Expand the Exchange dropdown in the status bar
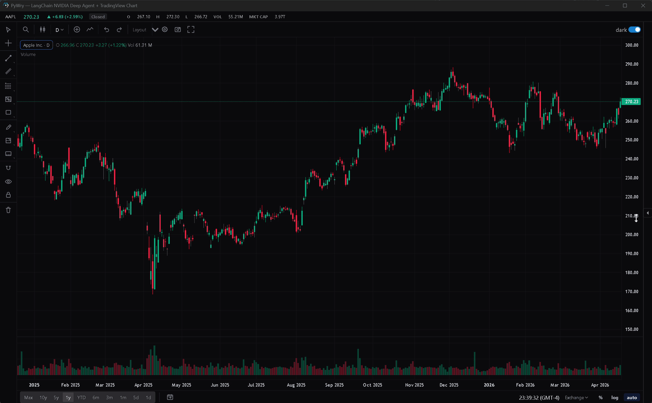Screen dimensions: 652x403 pos(576,397)
